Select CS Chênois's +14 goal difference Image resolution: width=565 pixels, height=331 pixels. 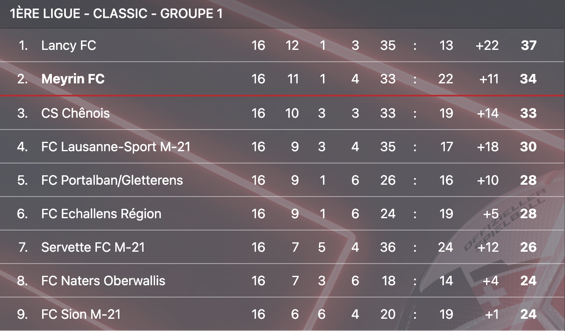pos(487,113)
